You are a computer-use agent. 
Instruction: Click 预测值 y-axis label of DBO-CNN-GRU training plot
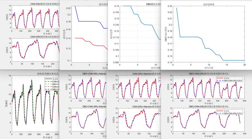coord(168,87)
